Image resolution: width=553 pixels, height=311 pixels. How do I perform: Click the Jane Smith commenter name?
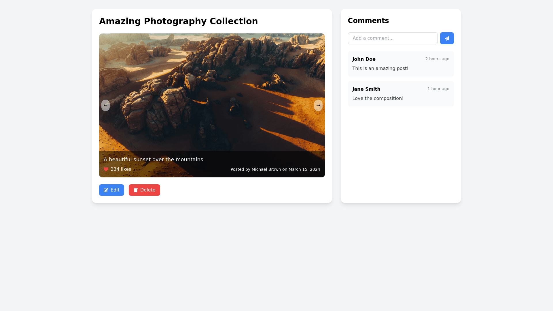tap(366, 89)
